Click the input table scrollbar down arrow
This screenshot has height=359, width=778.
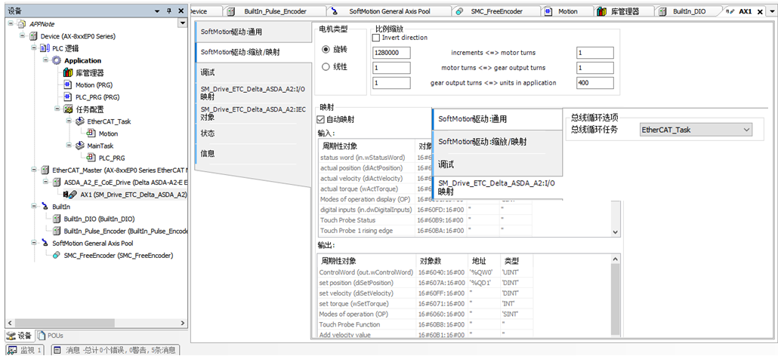(616, 232)
